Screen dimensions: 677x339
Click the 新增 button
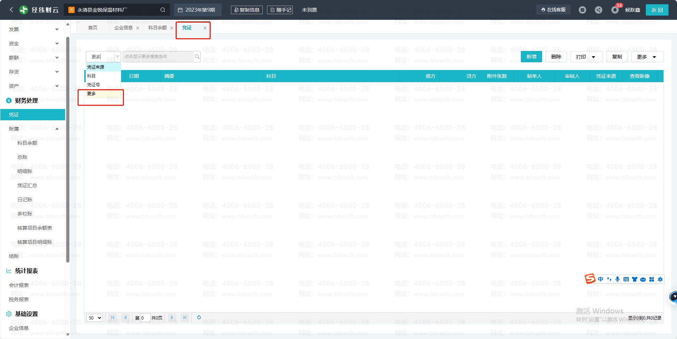point(531,57)
